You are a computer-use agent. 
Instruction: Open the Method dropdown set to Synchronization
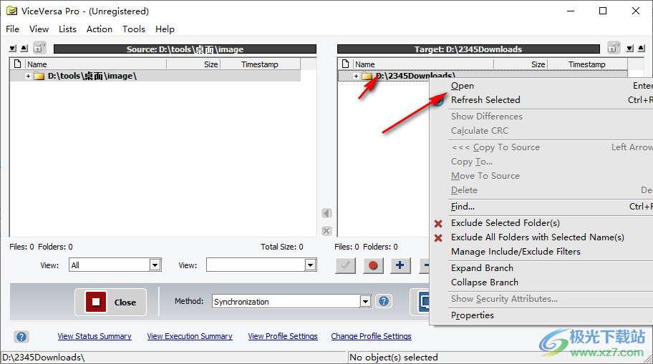point(365,302)
